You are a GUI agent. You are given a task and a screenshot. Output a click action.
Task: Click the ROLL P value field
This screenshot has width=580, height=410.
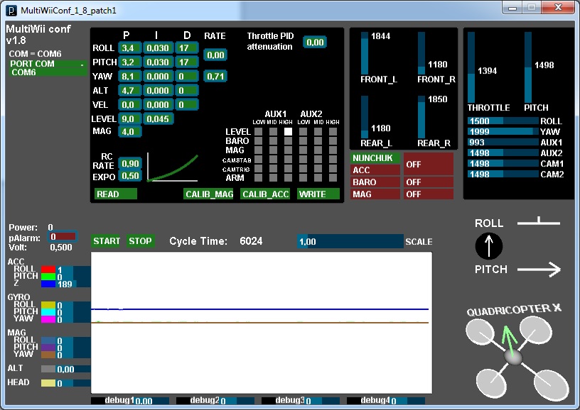[x=129, y=48]
